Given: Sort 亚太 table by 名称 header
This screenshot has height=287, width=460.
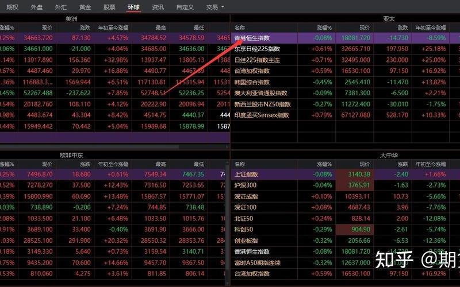Looking at the screenshot, I should [240, 28].
